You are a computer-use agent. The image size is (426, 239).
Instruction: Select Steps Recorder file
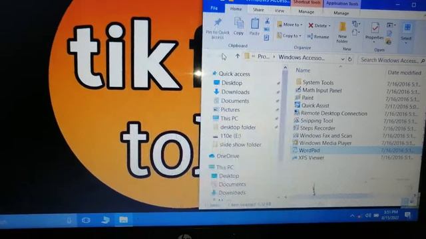(x=318, y=128)
